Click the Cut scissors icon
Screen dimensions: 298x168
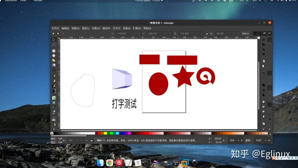(x=264, y=90)
